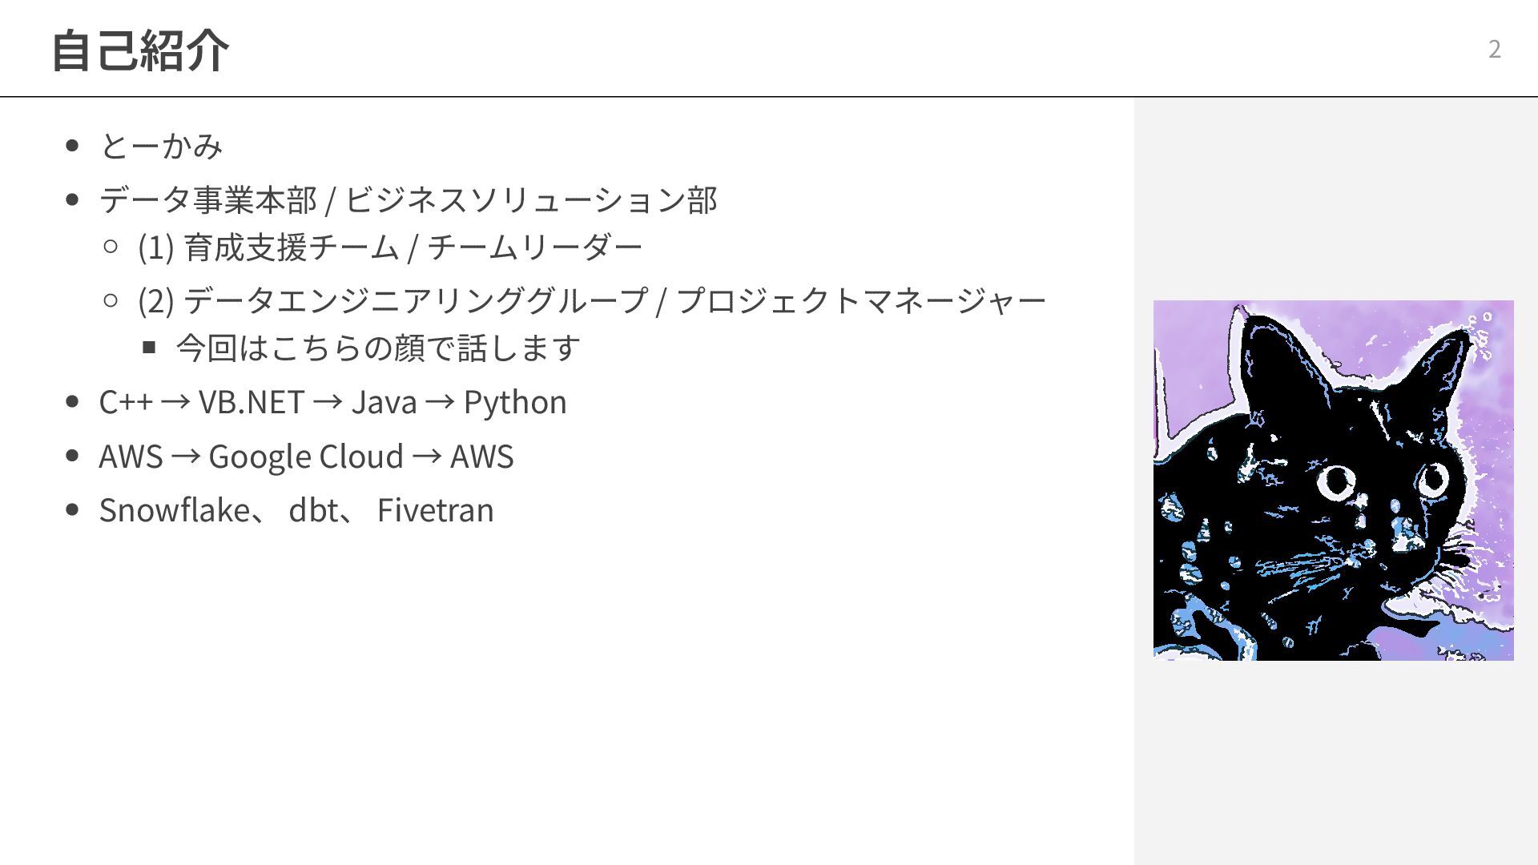Click the Google Cloud text
Screen dimensions: 1538x865
(x=306, y=457)
